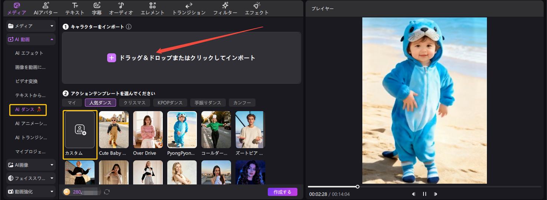Select 画像を動画に... in the sidebar

30,67
